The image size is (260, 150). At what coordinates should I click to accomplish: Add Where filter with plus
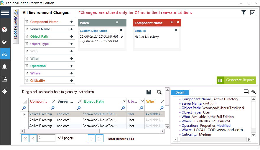coord(72,73)
